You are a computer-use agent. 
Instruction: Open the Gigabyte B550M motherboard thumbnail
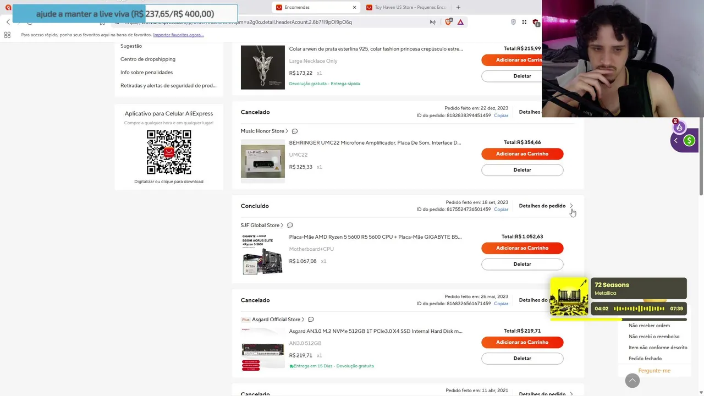pyautogui.click(x=263, y=255)
